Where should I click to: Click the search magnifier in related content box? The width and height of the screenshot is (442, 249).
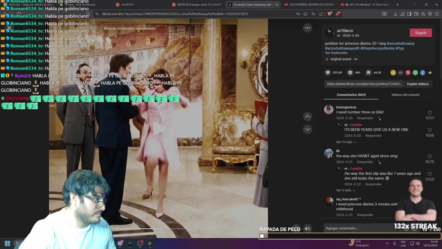[x=210, y=28]
